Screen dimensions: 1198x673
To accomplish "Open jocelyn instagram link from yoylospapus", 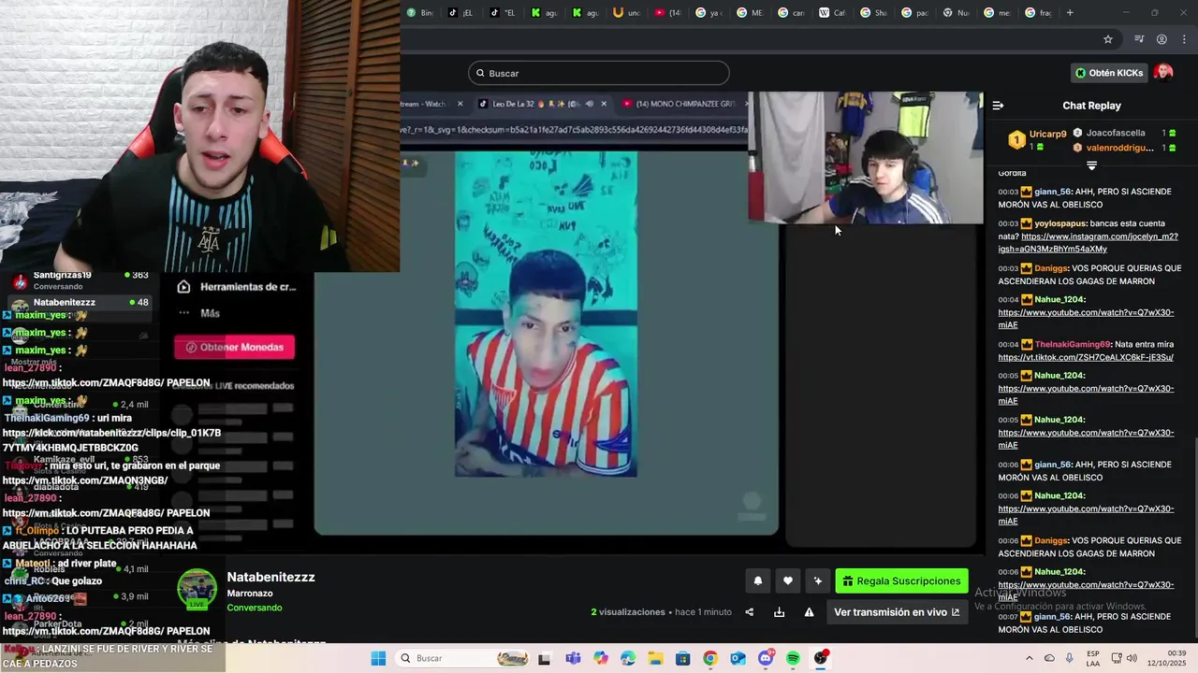I will click(1088, 243).
